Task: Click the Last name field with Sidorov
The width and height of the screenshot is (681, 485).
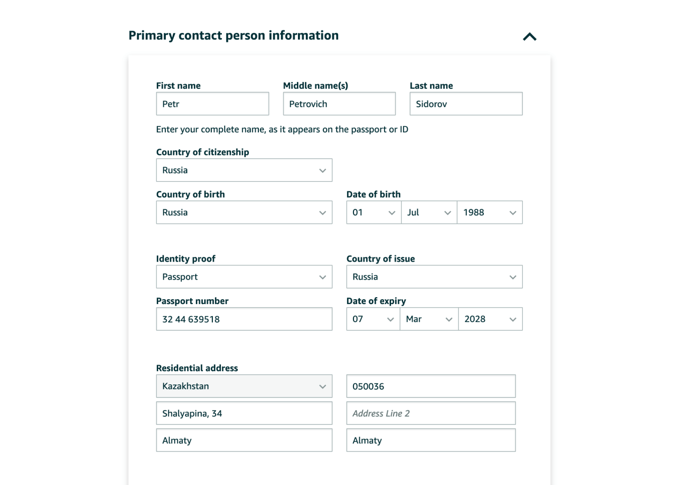Action: coord(466,104)
